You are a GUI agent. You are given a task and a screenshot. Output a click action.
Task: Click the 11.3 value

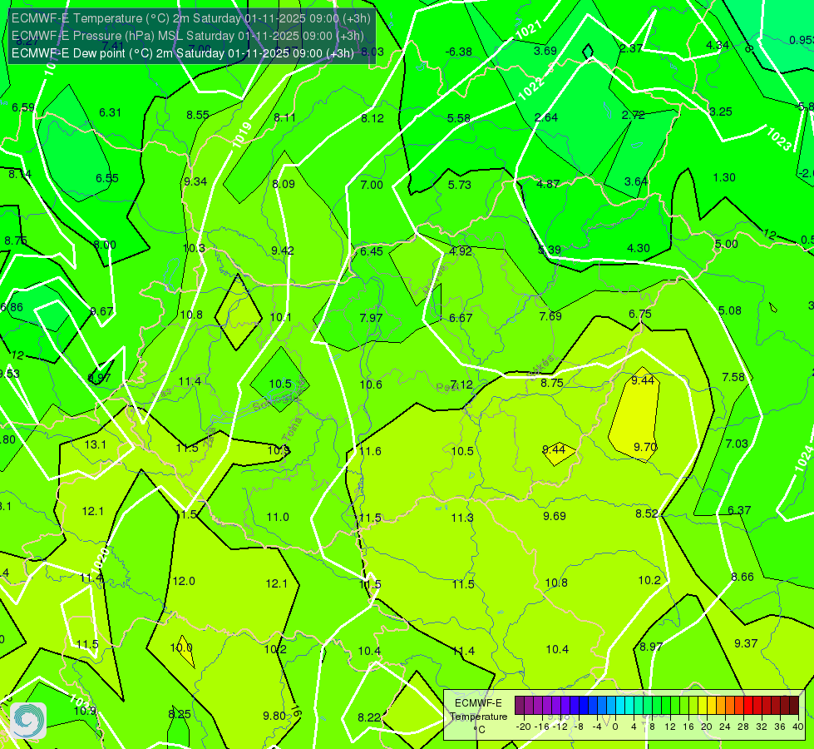[462, 518]
